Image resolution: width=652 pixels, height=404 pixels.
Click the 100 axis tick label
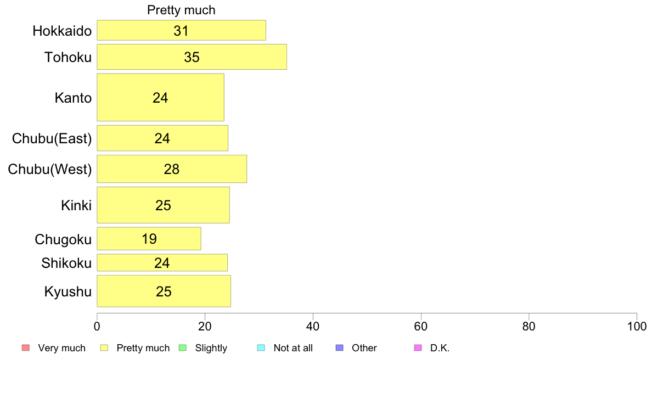pyautogui.click(x=637, y=327)
